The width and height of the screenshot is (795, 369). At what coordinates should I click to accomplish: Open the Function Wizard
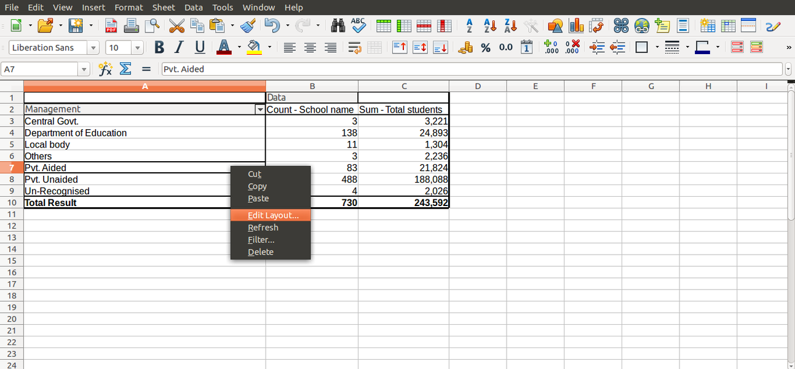[x=105, y=68]
